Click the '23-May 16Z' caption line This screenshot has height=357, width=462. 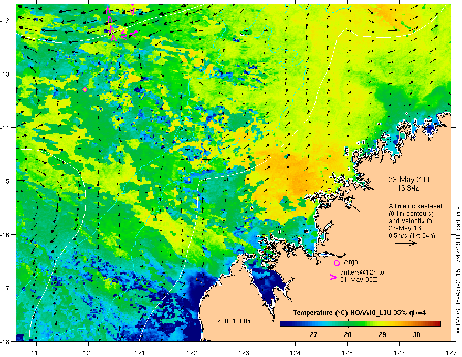406,228
